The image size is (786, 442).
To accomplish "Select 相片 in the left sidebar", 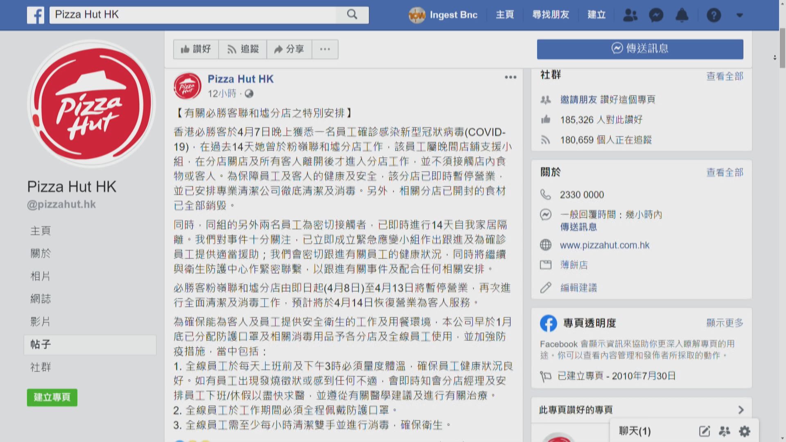I will pyautogui.click(x=41, y=276).
